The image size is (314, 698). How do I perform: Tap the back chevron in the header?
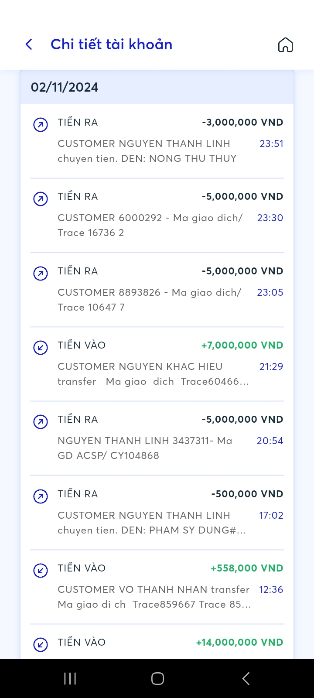point(29,44)
